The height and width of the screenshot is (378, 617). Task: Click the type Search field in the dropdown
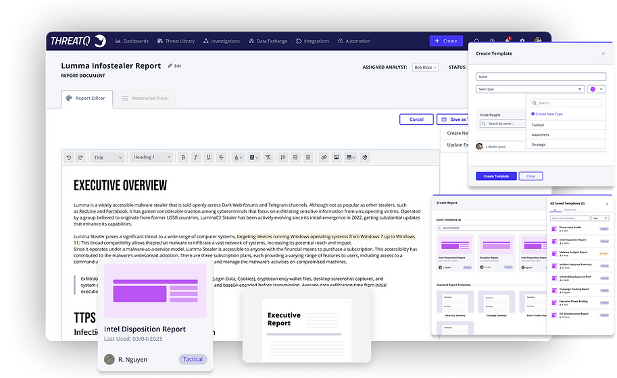tap(566, 103)
